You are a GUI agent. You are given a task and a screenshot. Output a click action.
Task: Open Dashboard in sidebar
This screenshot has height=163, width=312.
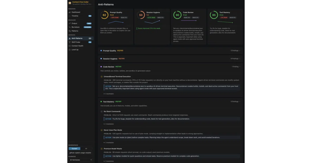click(80, 12)
